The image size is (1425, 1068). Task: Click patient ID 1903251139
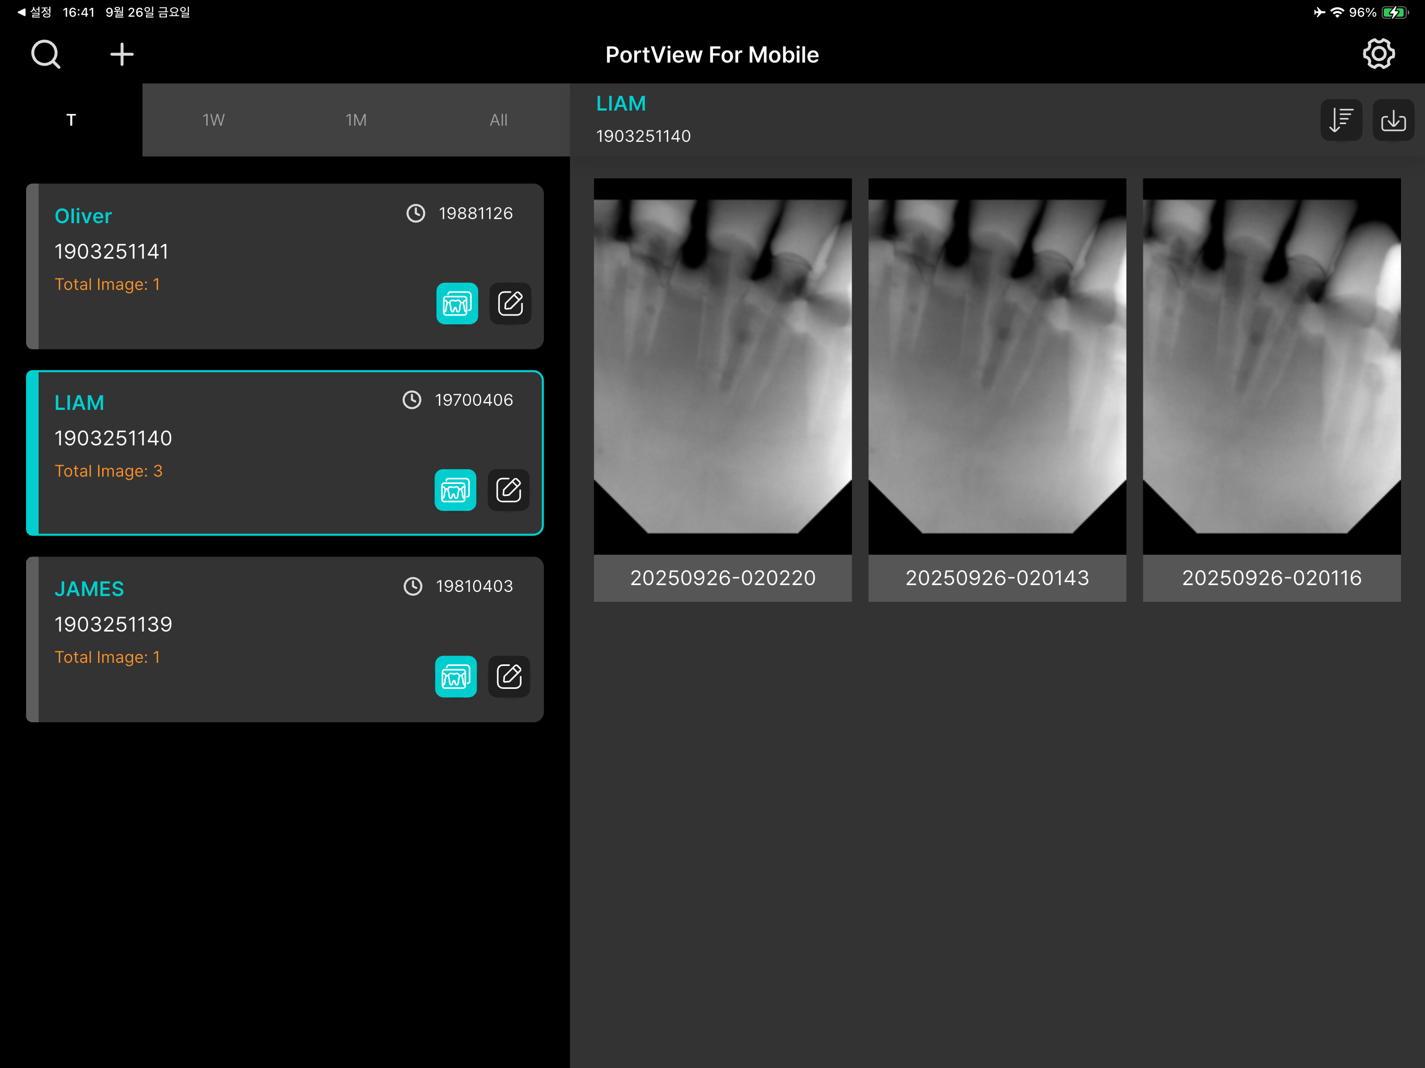pyautogui.click(x=113, y=624)
